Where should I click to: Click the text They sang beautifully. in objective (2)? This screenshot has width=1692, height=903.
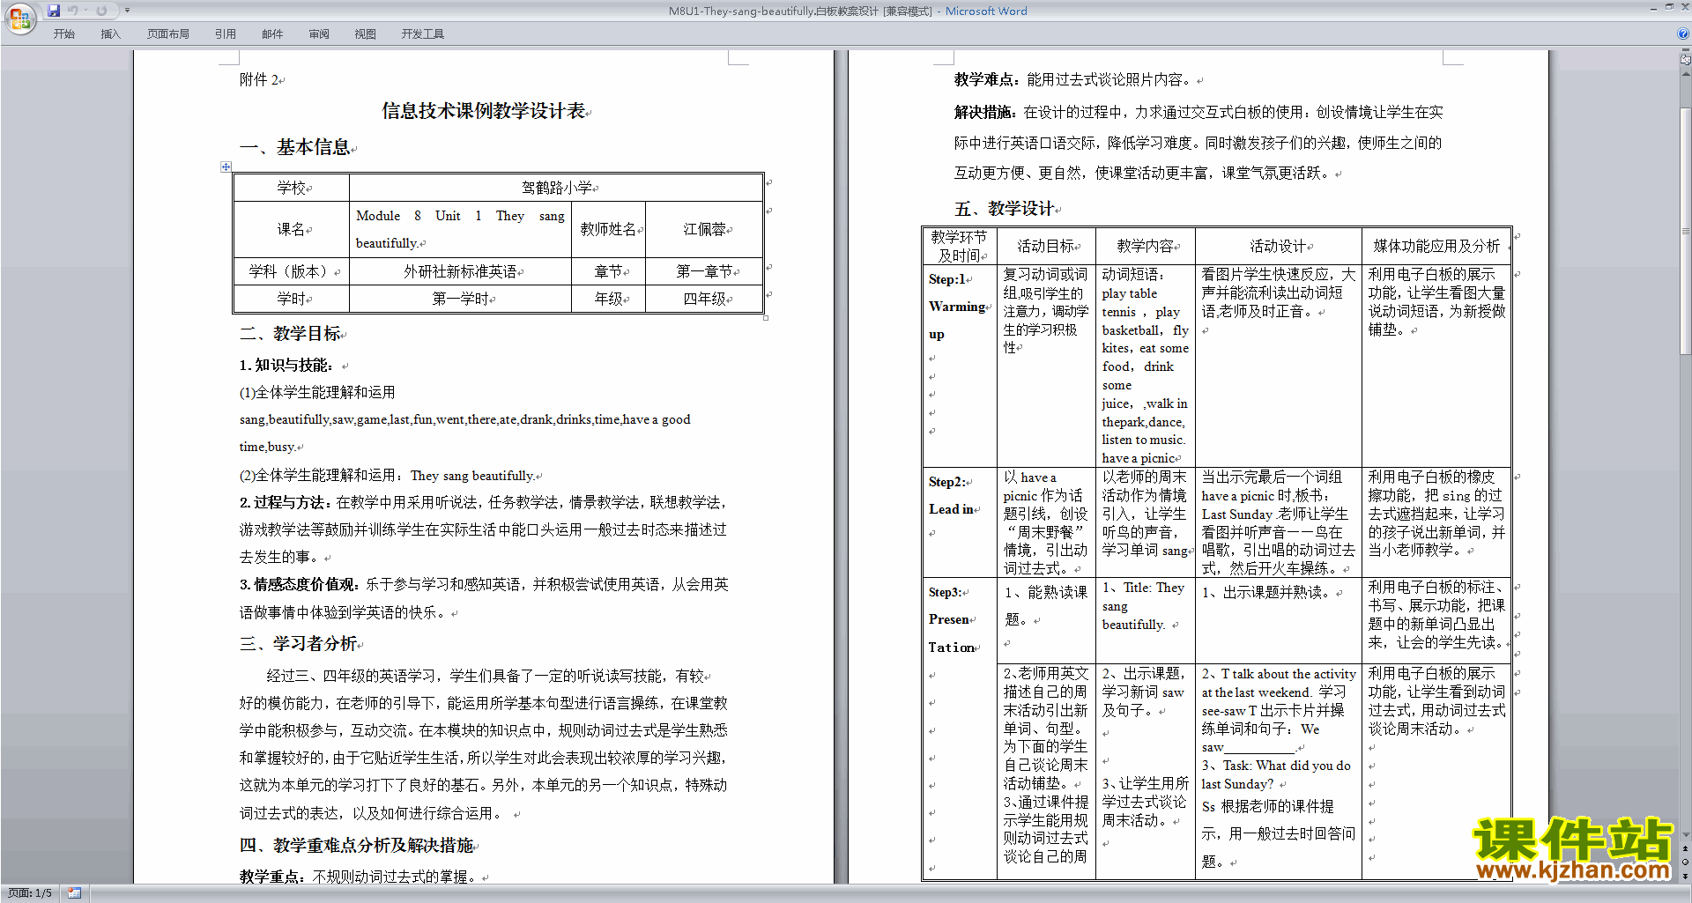click(472, 476)
